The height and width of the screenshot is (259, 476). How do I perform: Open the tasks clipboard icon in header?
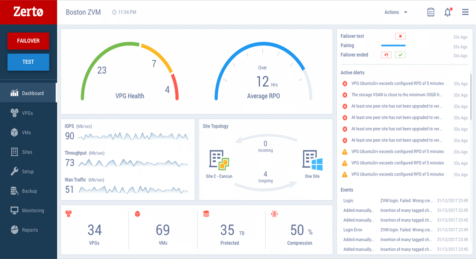[x=430, y=12]
